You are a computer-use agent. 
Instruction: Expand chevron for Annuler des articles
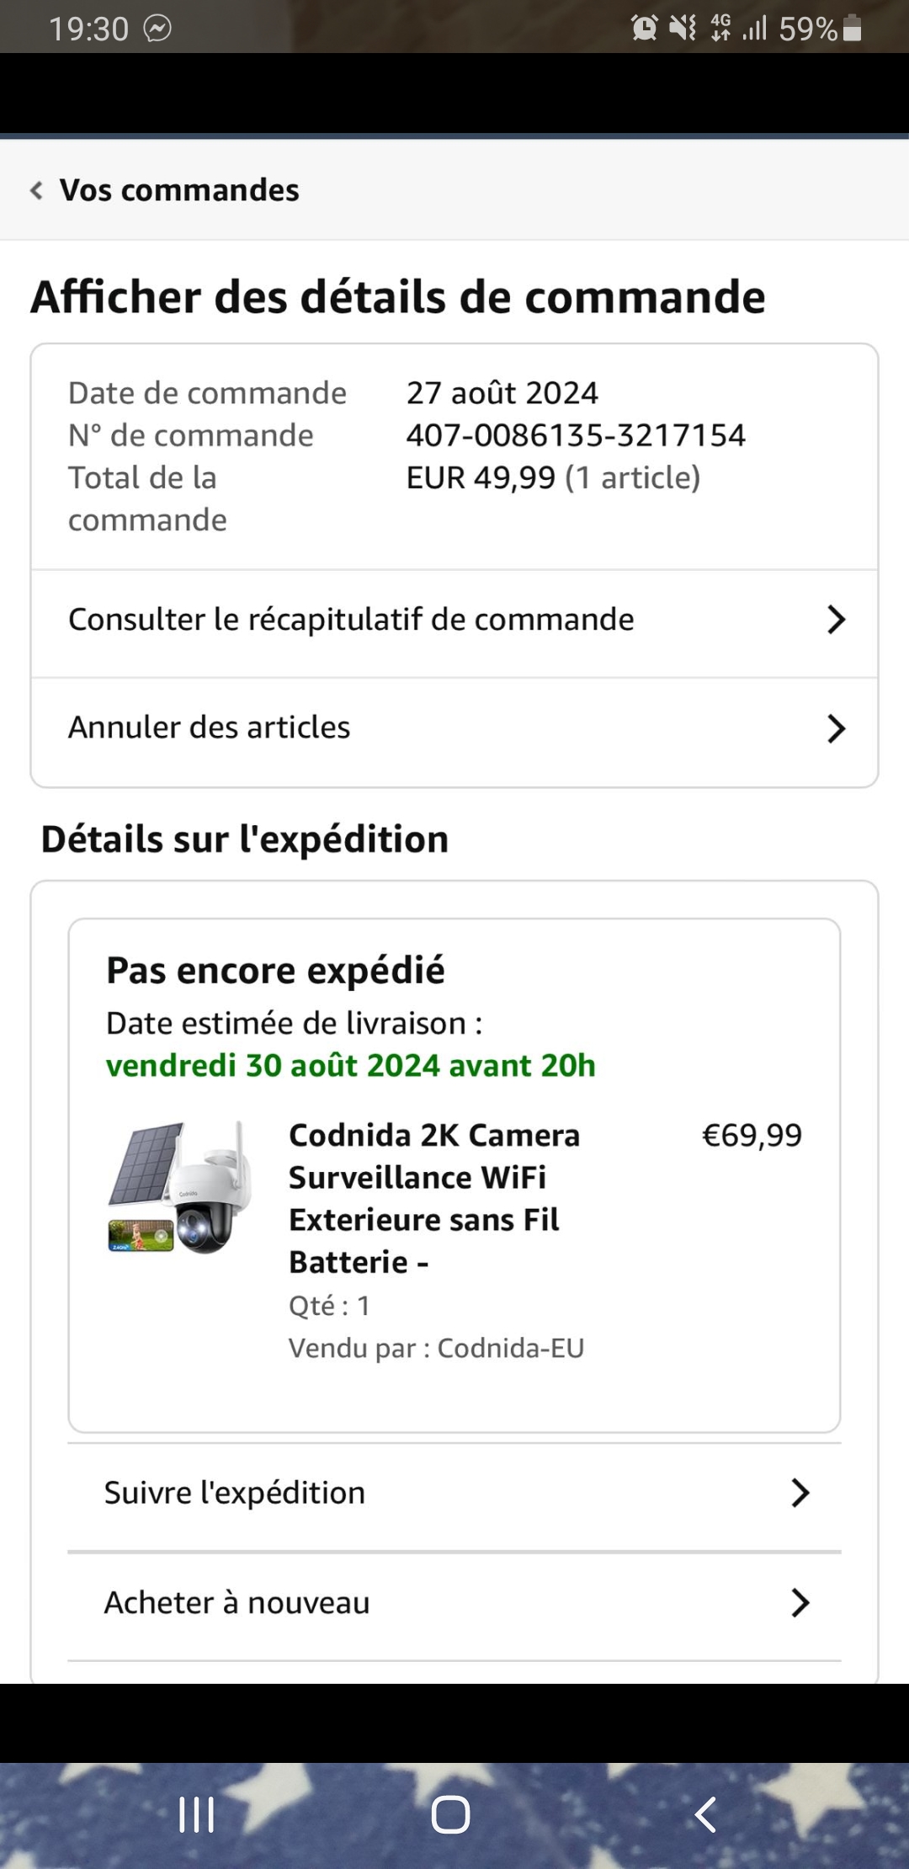click(835, 728)
